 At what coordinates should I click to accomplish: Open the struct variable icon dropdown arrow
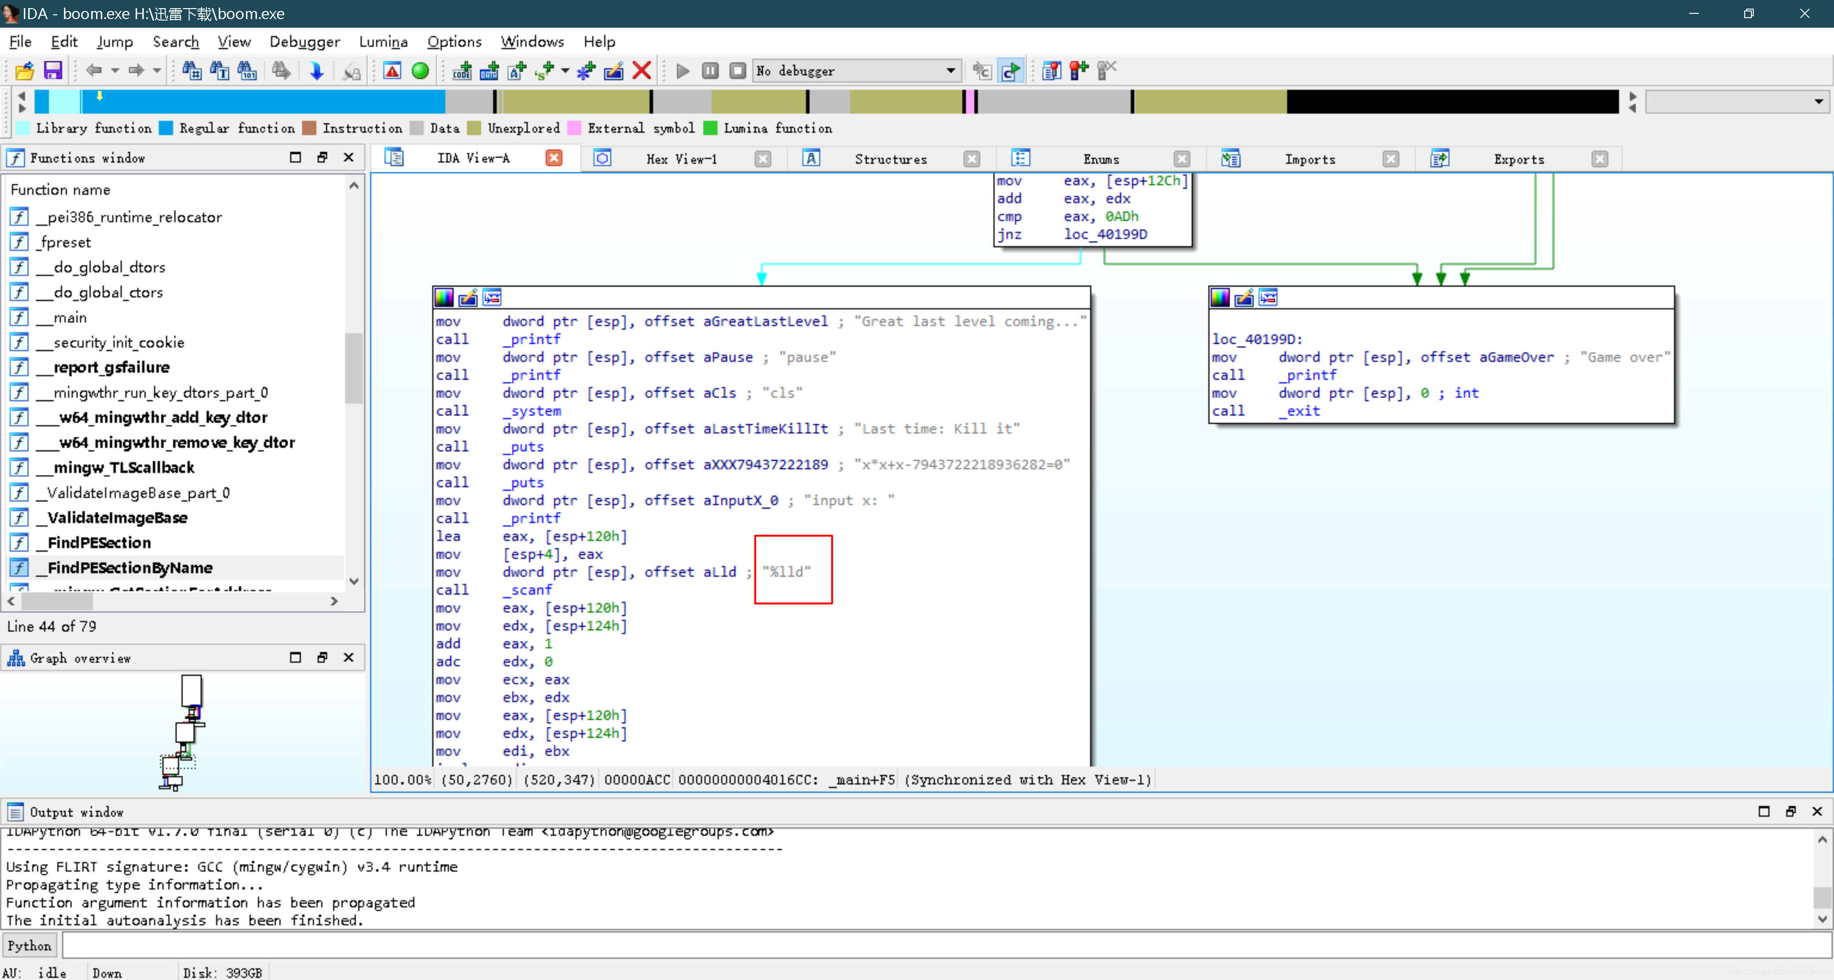(565, 71)
